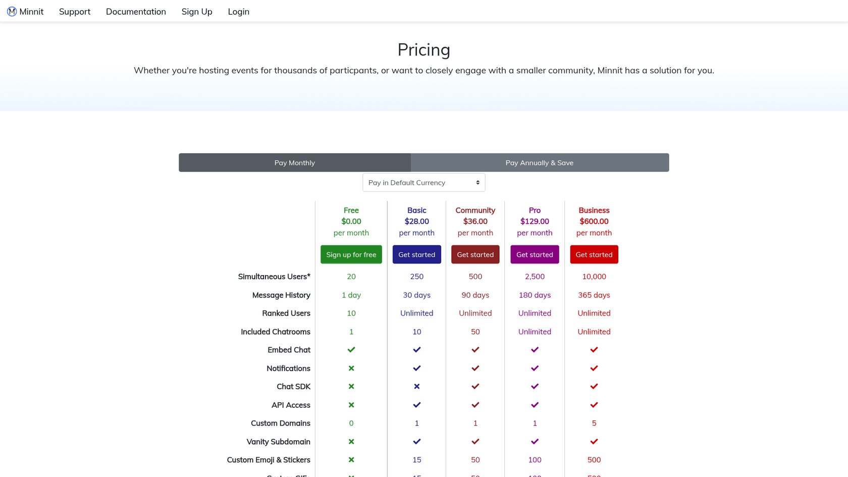Screen dimensions: 848x477
Task: Open the Login page
Action: pyautogui.click(x=239, y=12)
